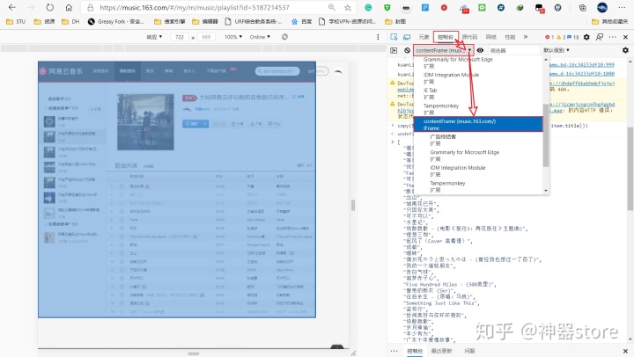Click message count indicator 18
The image size is (634, 357).
(x=573, y=37)
